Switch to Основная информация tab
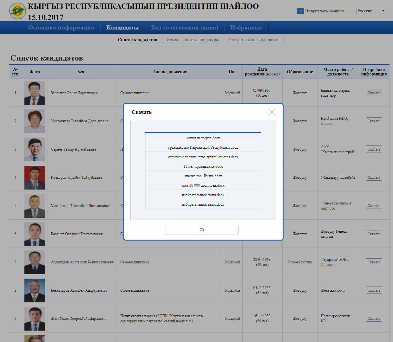 61,28
